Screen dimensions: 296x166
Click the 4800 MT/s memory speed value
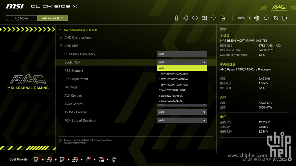[265, 108]
